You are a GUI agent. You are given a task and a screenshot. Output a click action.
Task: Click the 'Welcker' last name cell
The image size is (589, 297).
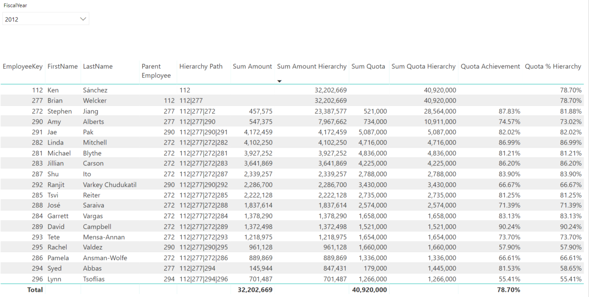95,101
